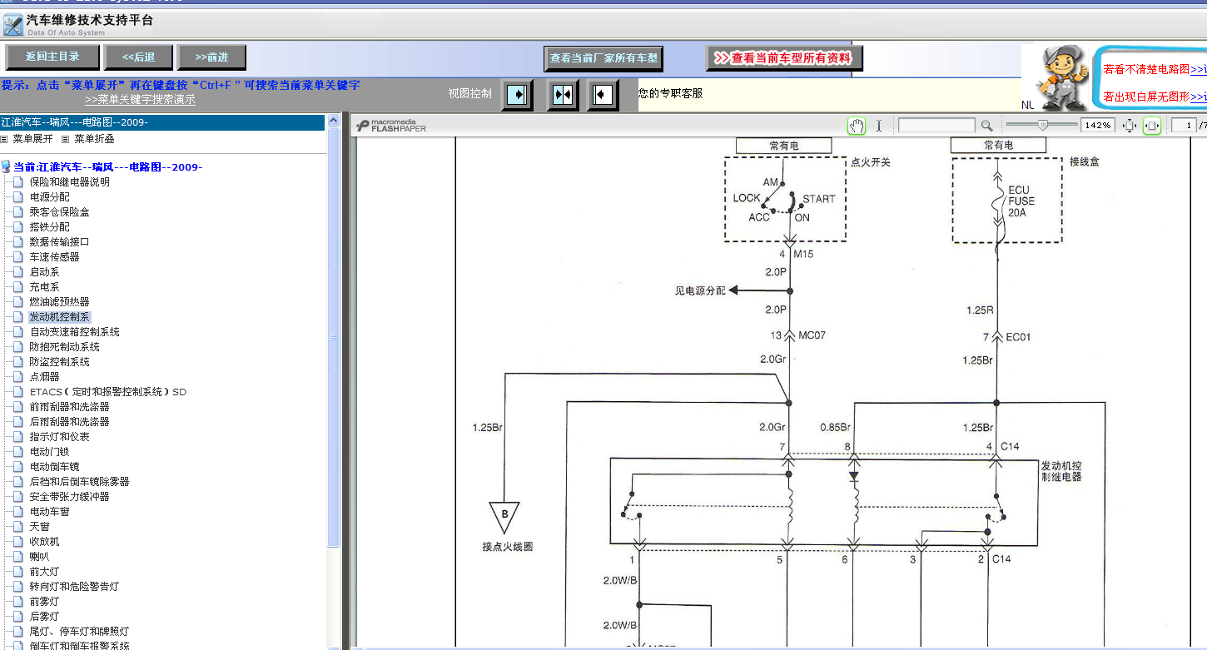
Task: Click the expand-right view control icon
Action: pos(518,94)
